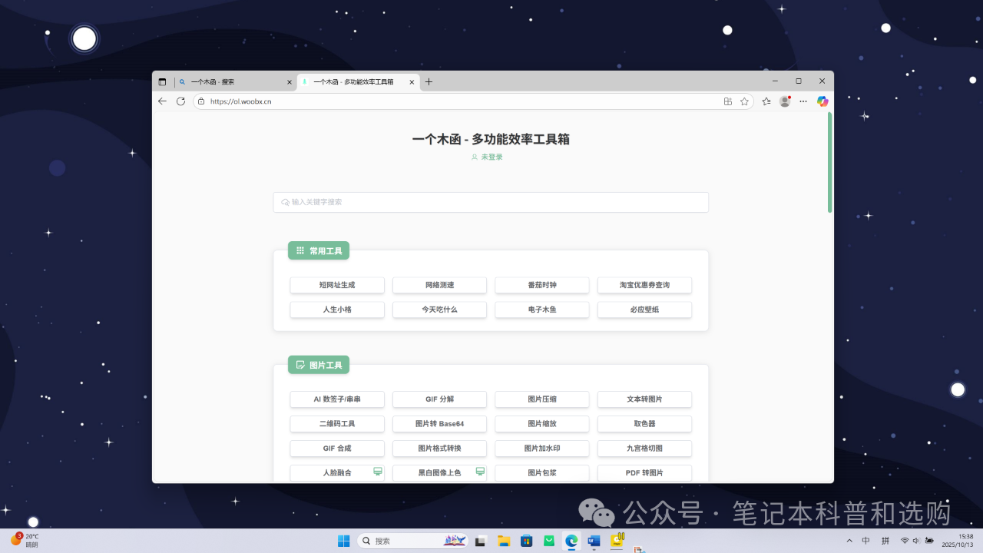
Task: Switch to the 一个木函 - 搜索 tab
Action: point(230,82)
